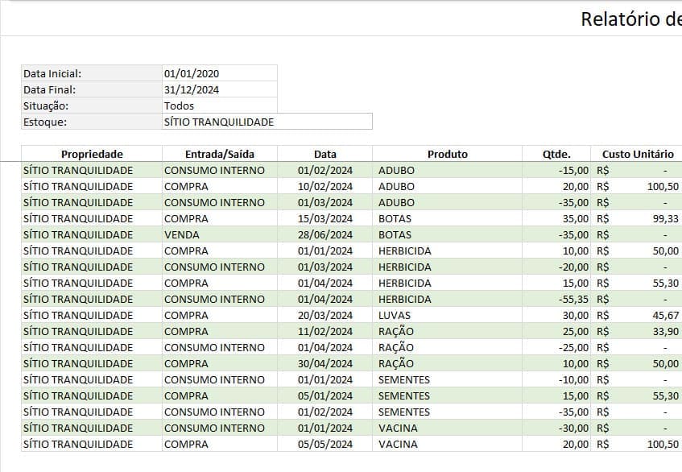
Task: Select the quantity cell -20,00
Action: (x=556, y=267)
